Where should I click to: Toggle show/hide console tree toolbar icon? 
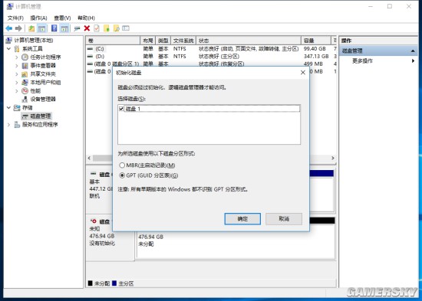[x=42, y=28]
